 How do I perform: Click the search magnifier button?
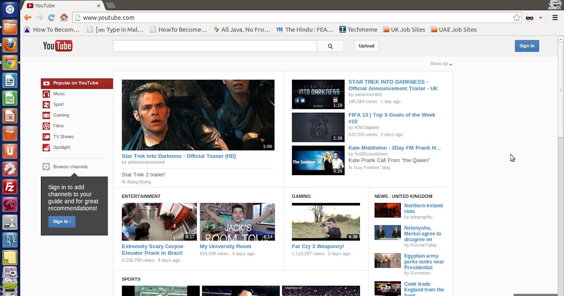[x=330, y=46]
